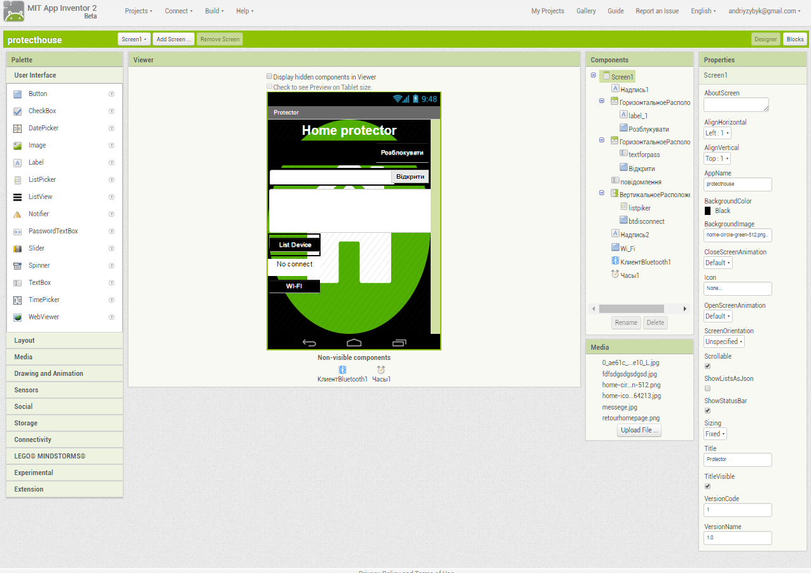Expand the Sensors palette section

pyautogui.click(x=64, y=390)
